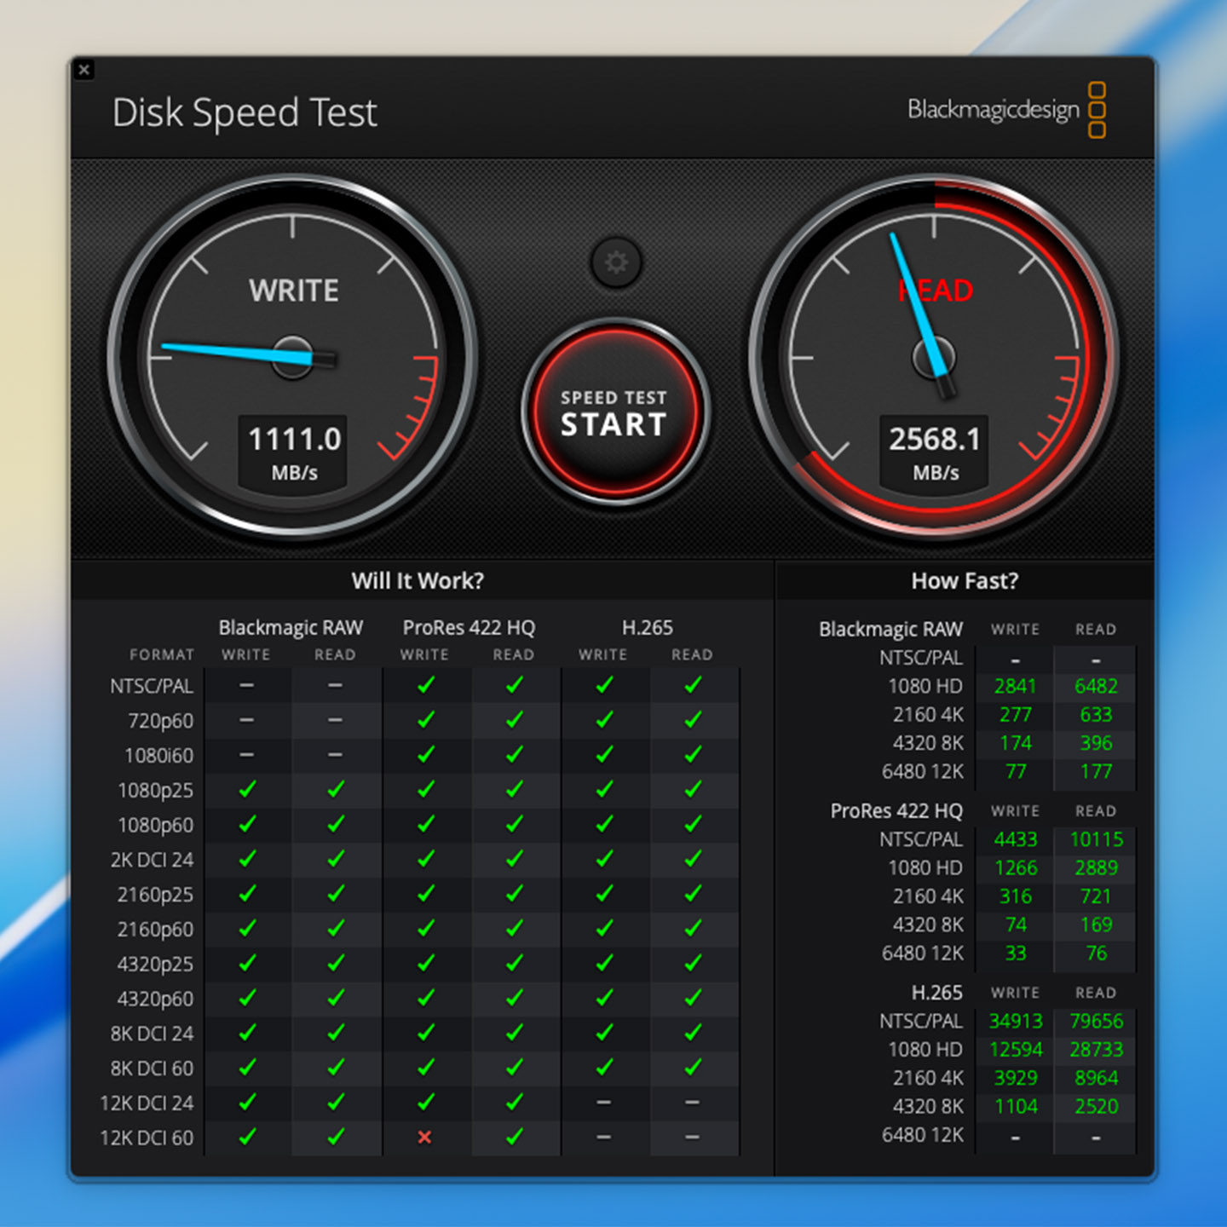Click the 2520 read value
The width and height of the screenshot is (1227, 1227).
[1096, 1107]
